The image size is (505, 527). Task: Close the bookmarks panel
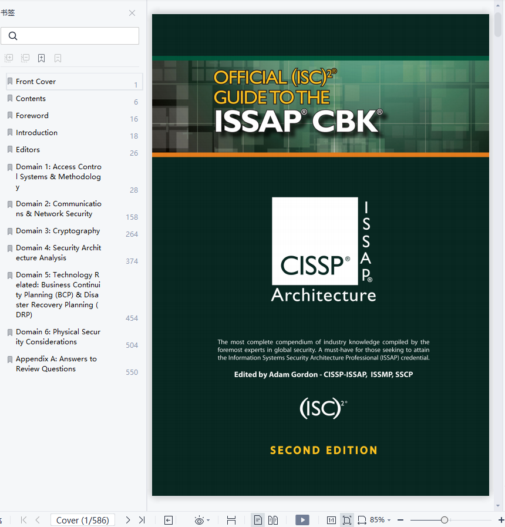(x=132, y=13)
